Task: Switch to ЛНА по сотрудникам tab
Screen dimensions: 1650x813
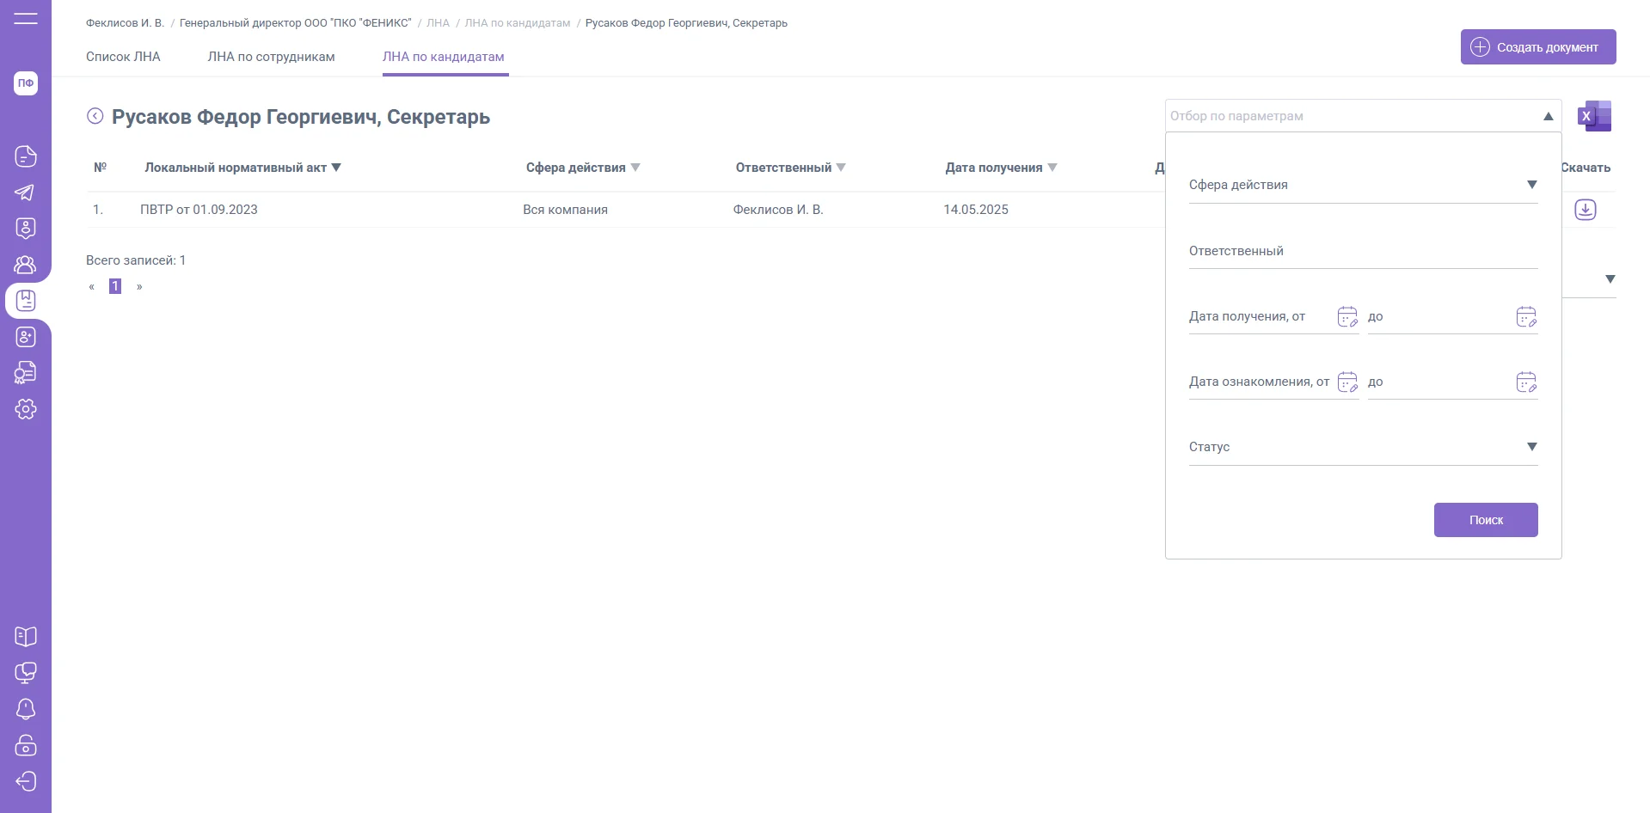Action: (271, 57)
